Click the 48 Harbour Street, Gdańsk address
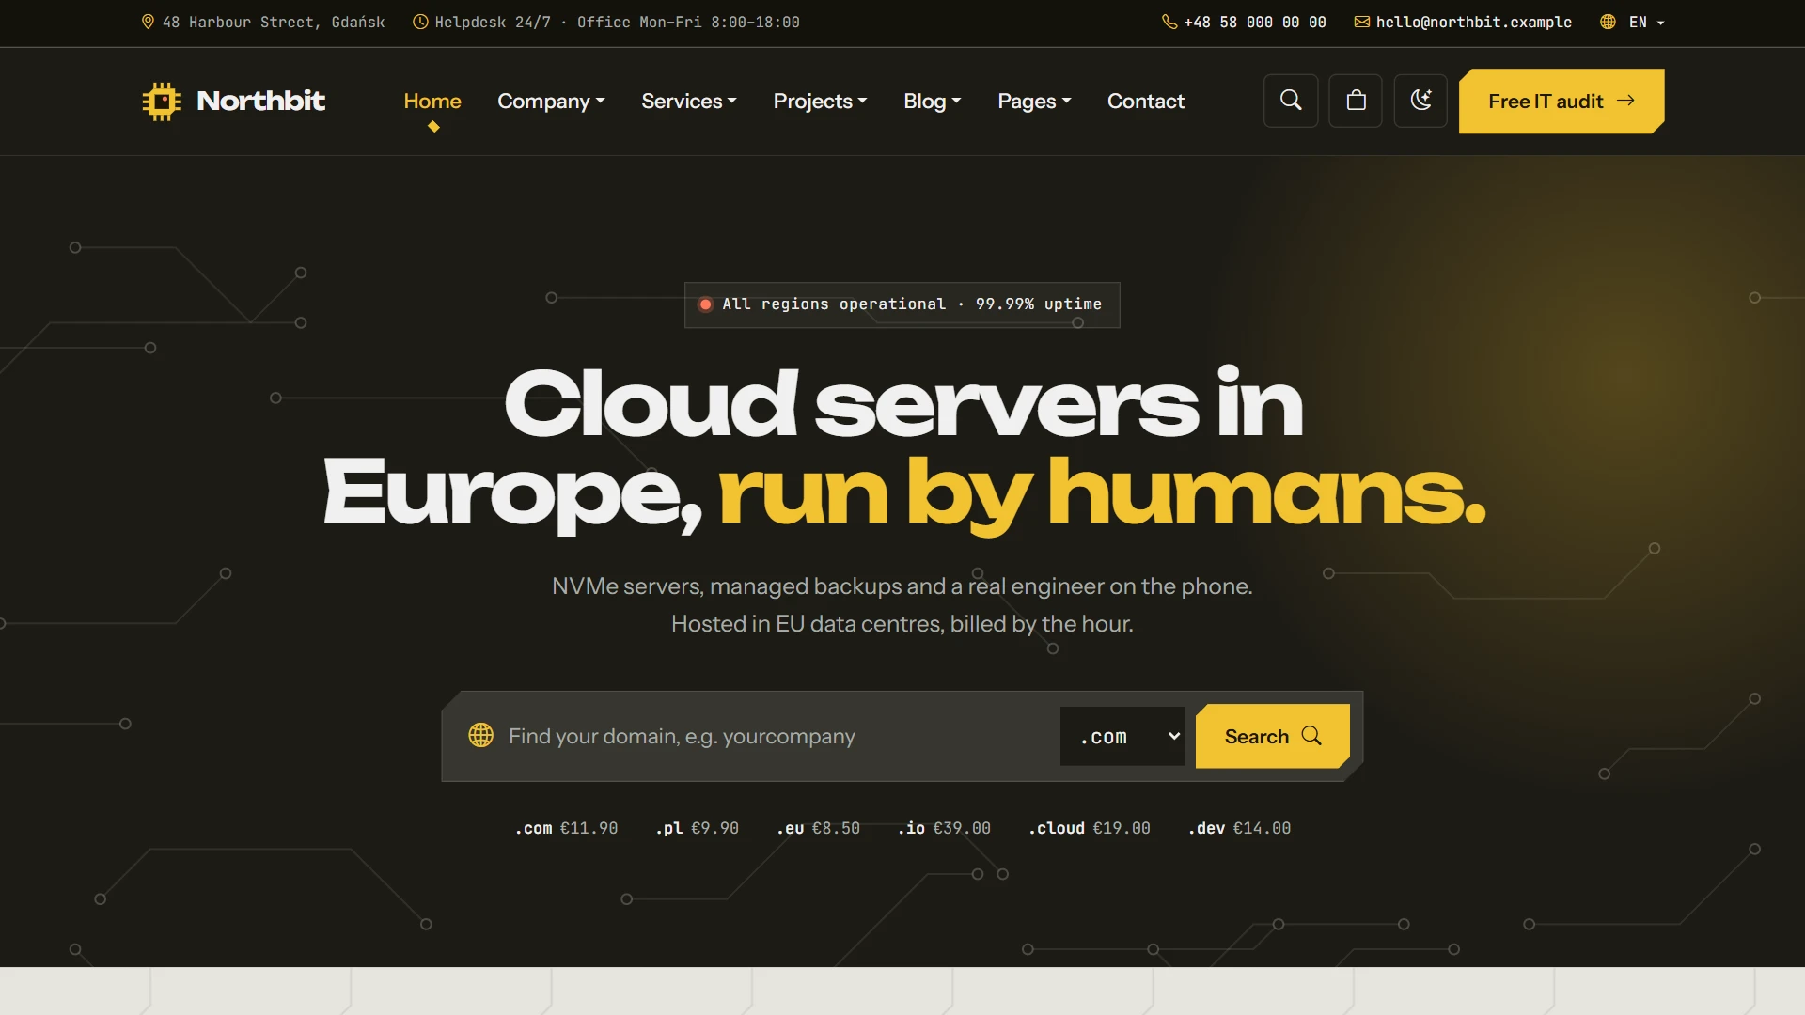Screen dimensions: 1805x1015 tap(274, 22)
